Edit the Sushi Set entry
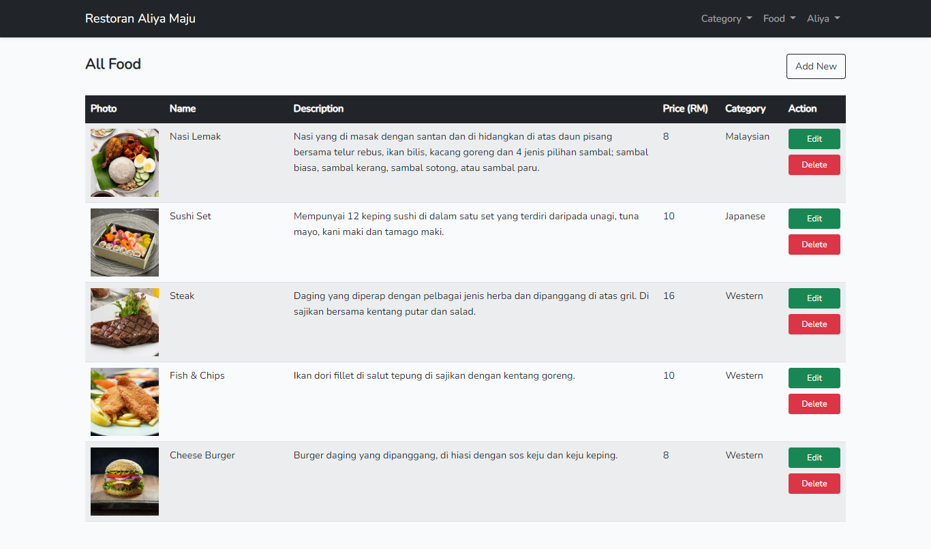This screenshot has height=549, width=931. (814, 219)
